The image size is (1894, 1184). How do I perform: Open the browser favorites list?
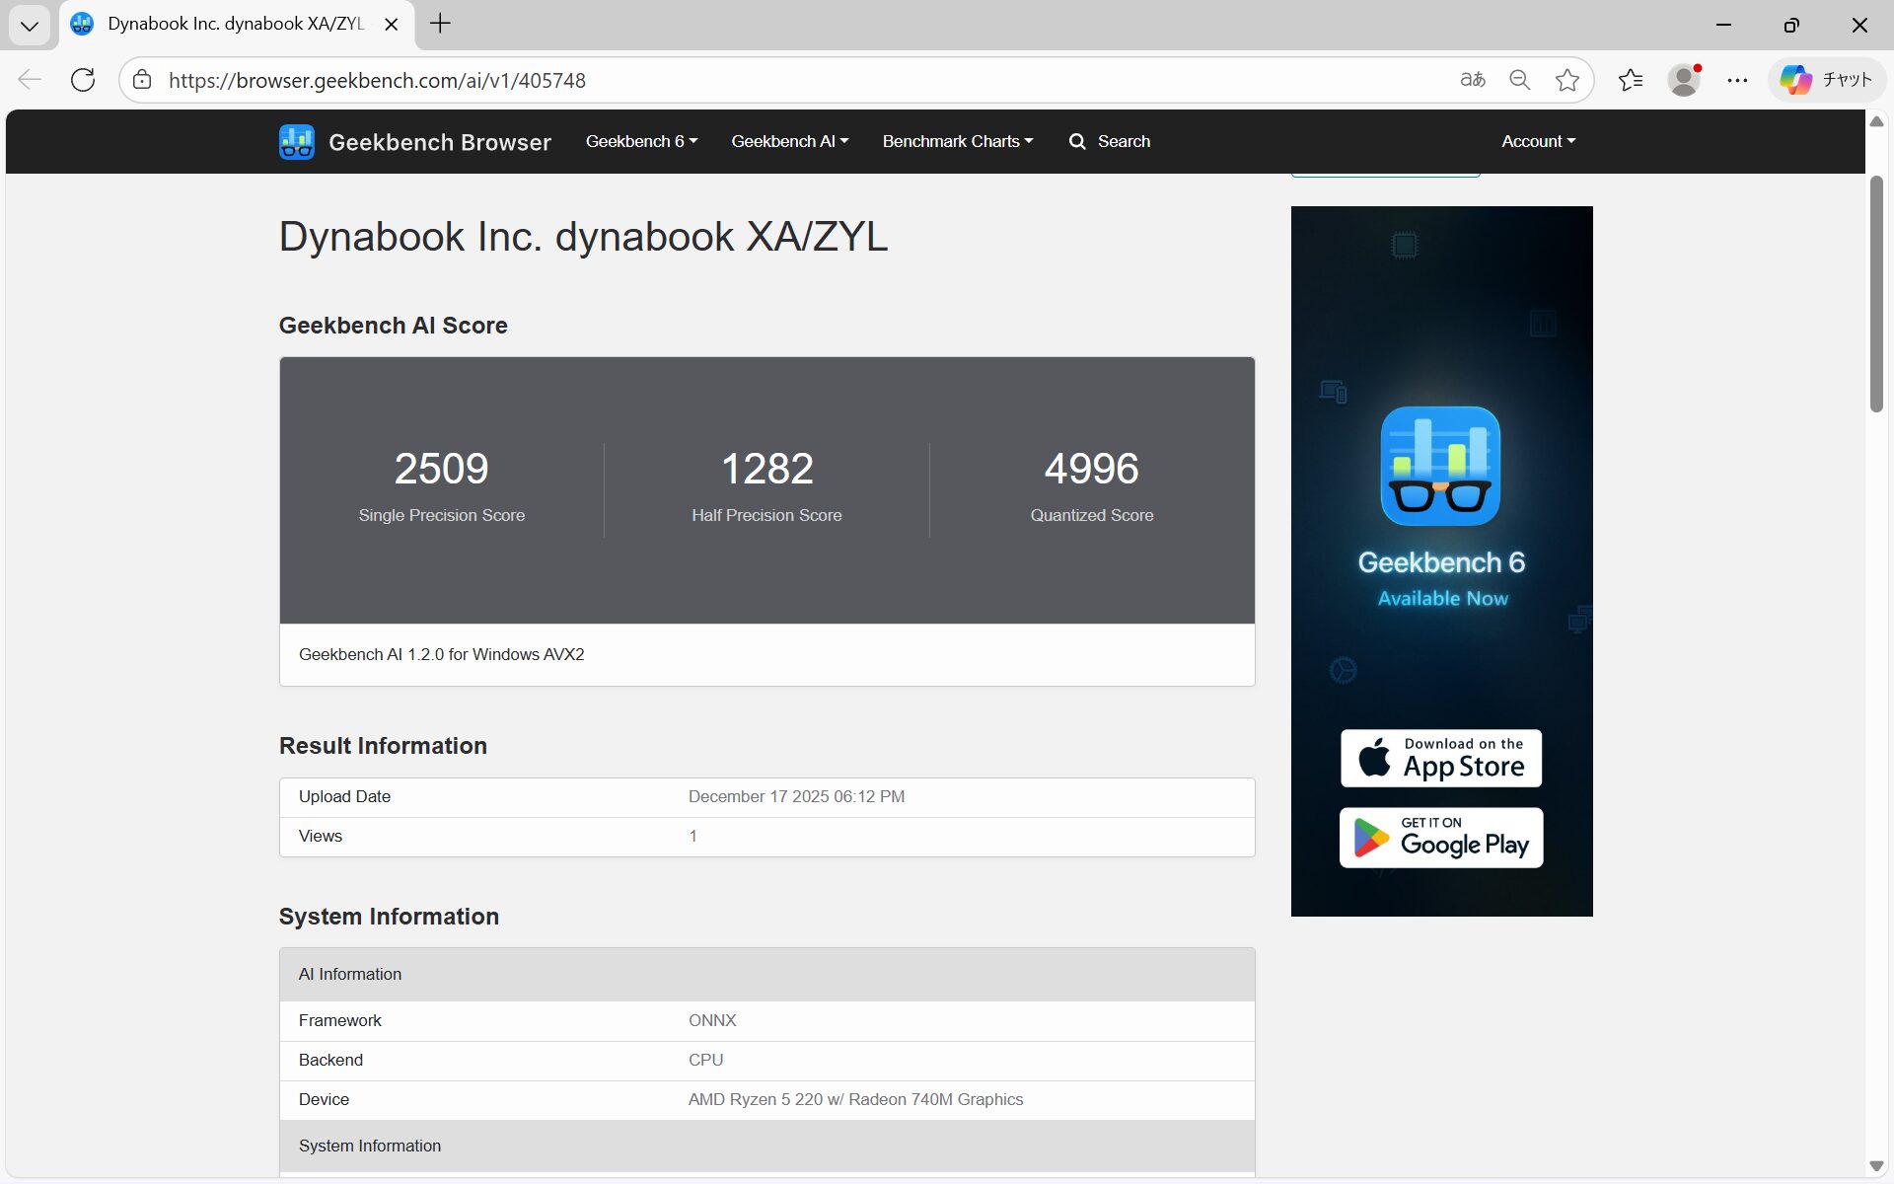click(1630, 80)
